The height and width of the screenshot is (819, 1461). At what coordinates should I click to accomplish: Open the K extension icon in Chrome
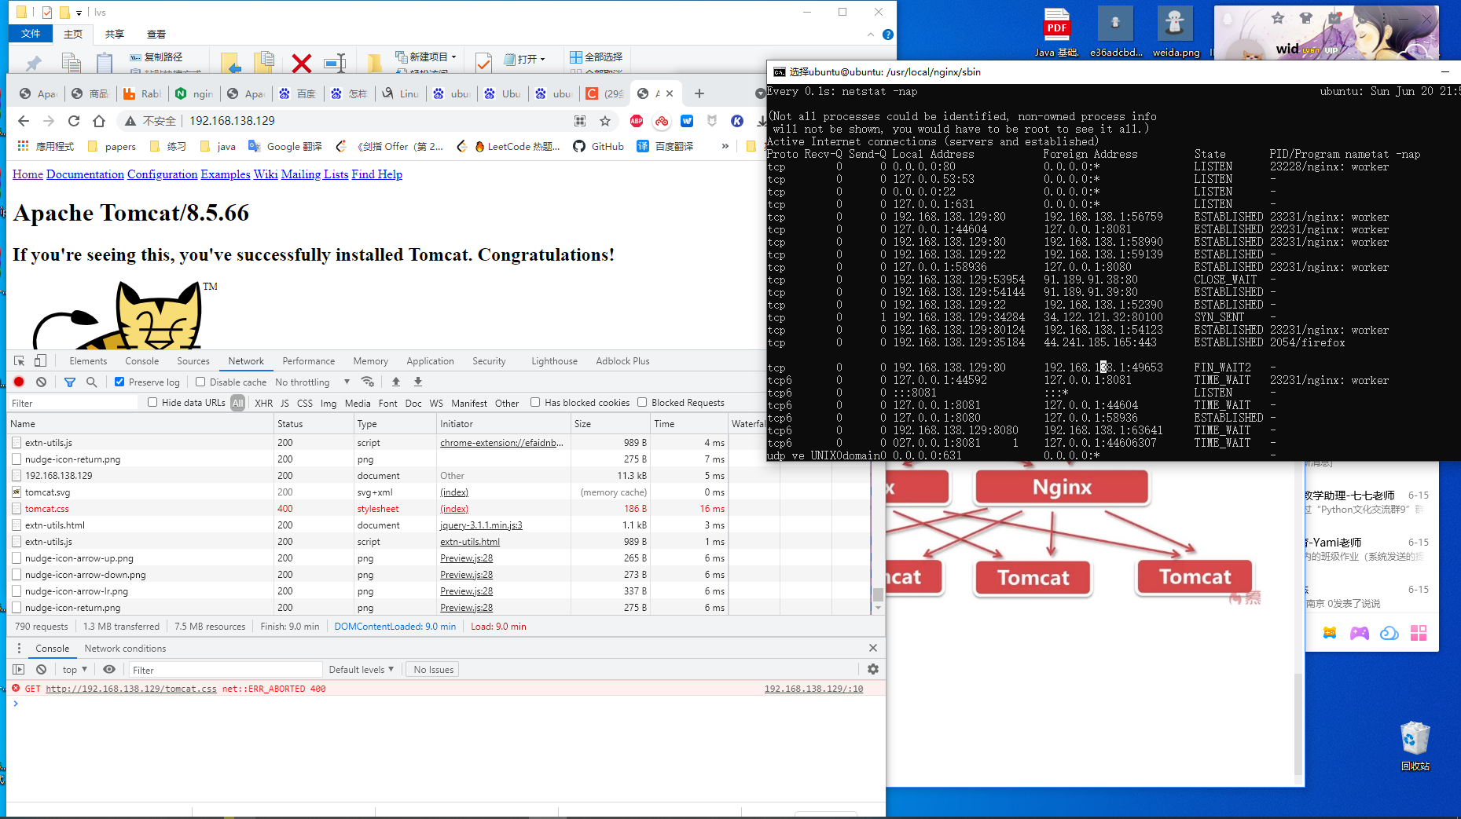coord(737,121)
